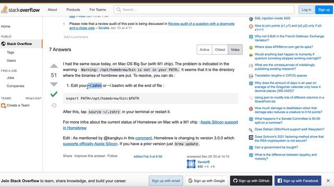Click the site icon beside Translation lengths question
This screenshot has width=334, height=187.
(x=251, y=76)
